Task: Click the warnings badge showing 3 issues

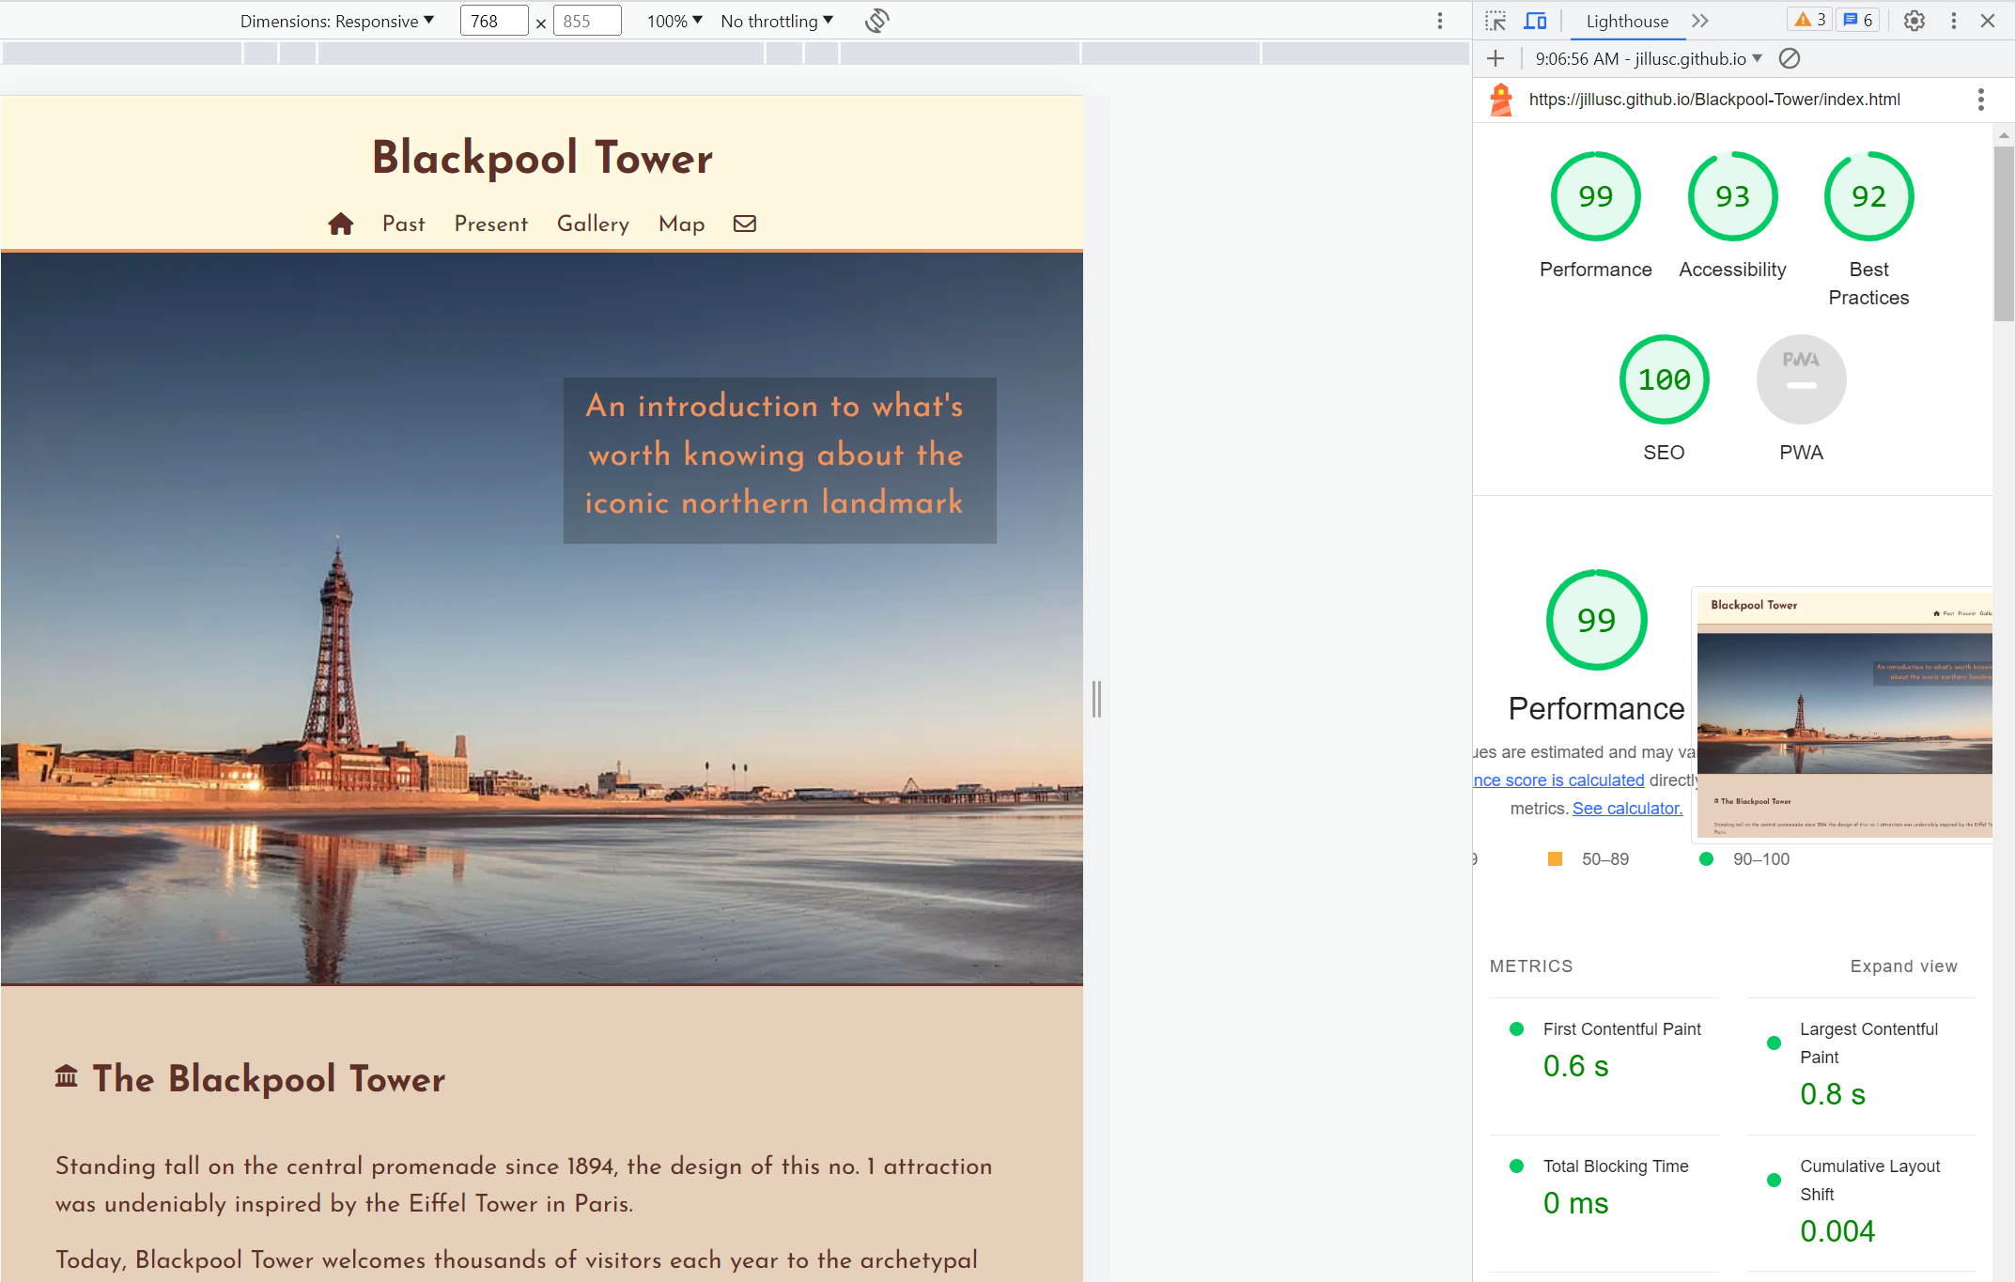Action: click(x=1808, y=19)
